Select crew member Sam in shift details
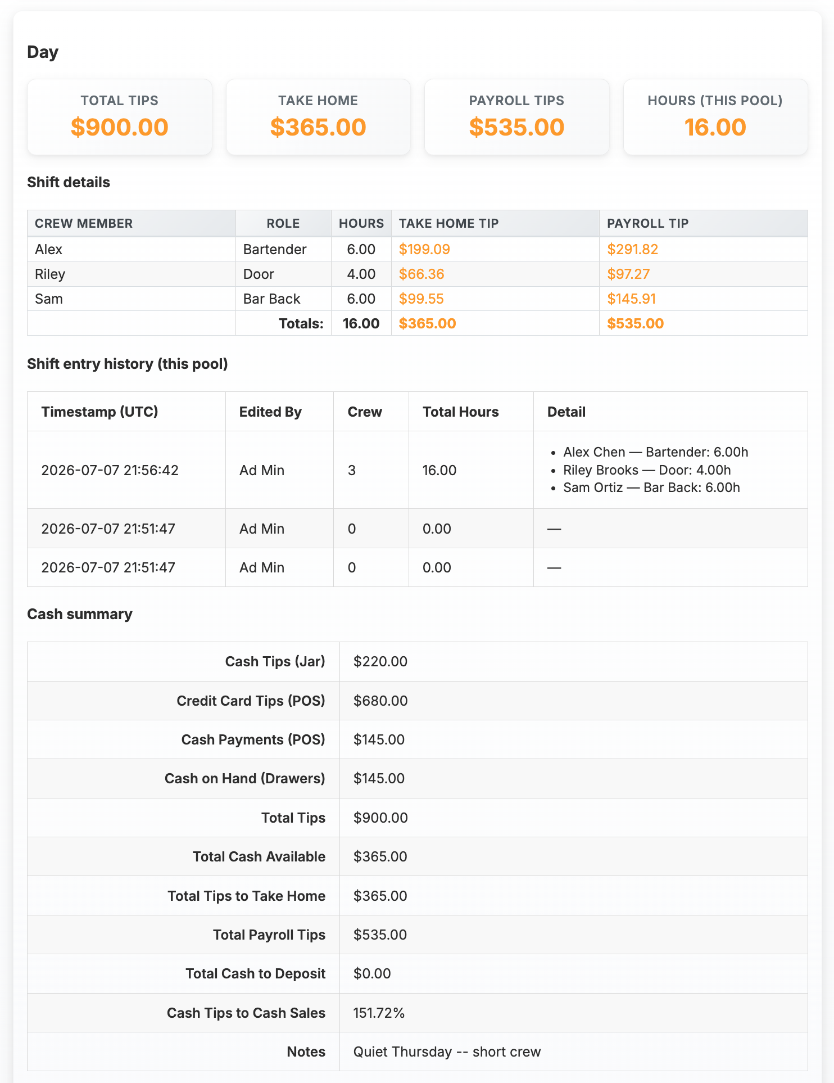The image size is (834, 1083). (48, 299)
